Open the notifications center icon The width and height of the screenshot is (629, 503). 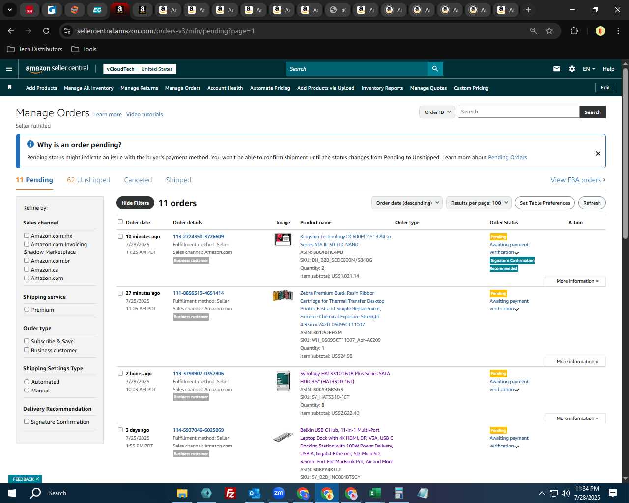pyautogui.click(x=613, y=493)
